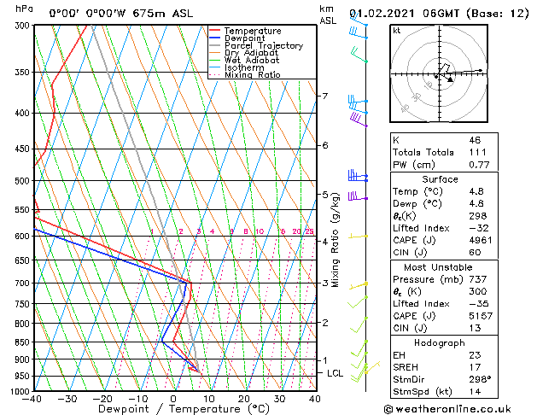Click the Surface Temp (°C) label

(417, 191)
